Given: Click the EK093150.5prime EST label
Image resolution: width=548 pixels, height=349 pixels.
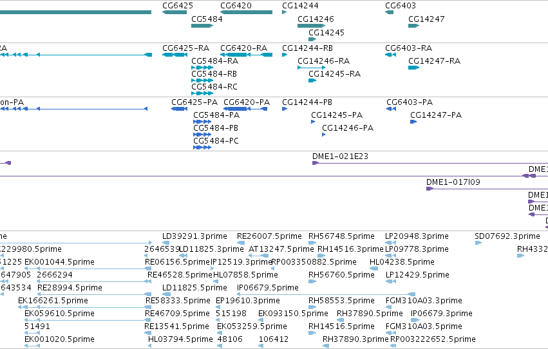Looking at the screenshot, I should (293, 314).
